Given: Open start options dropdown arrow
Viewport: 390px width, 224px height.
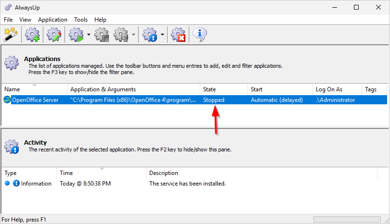Looking at the screenshot, I should point(89,34).
